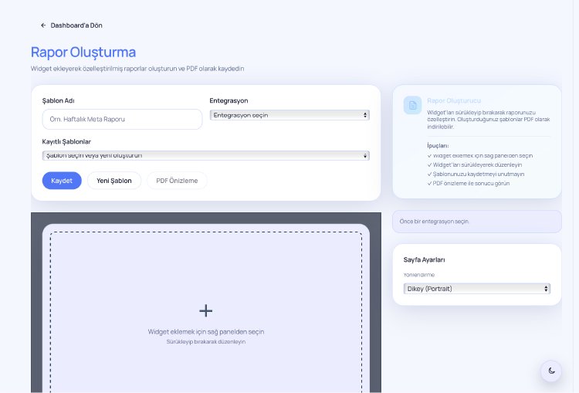Open the Entegrasyon seçin dropdown
This screenshot has width=579, height=393.
(x=289, y=115)
